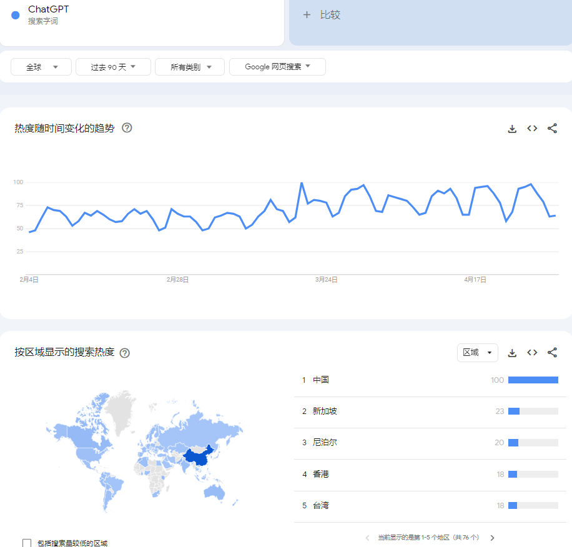
Task: Open the 区域 dropdown in the map section
Action: pos(478,353)
